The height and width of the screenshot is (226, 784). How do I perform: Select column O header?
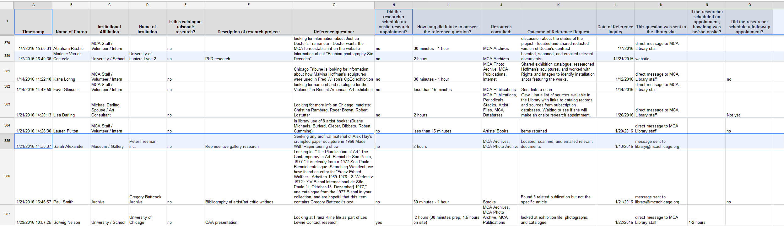click(749, 5)
